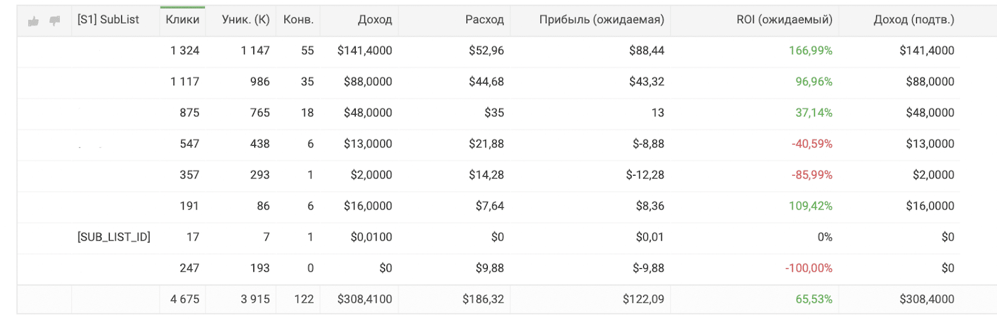The height and width of the screenshot is (319, 997).
Task: Sort by Доход (подтв.) column
Action: [914, 19]
